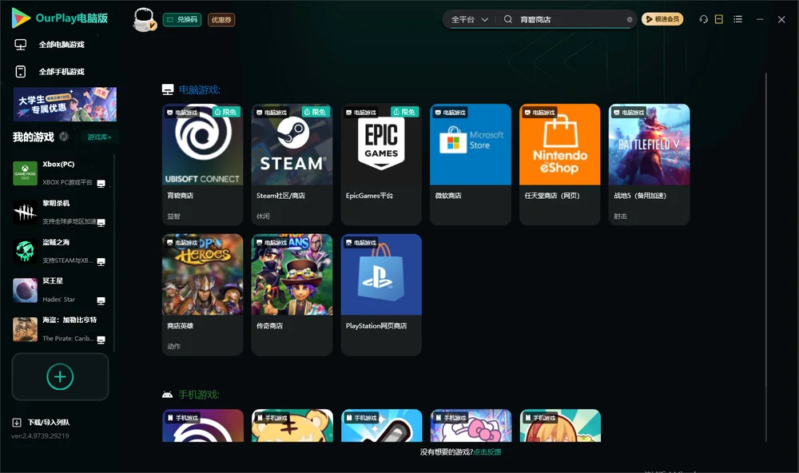Open customer support headset icon
This screenshot has height=473, width=799.
(704, 19)
